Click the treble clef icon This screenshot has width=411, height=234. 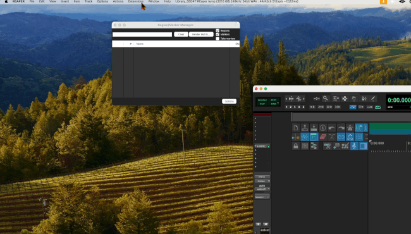point(354,146)
